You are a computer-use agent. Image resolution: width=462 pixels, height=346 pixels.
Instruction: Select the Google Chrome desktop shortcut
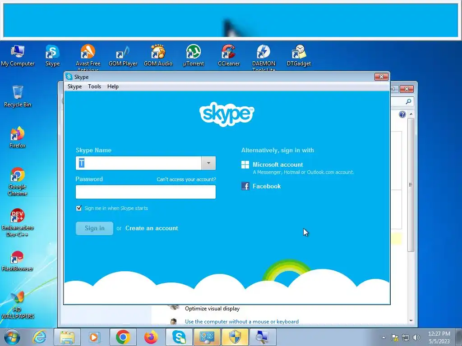(x=18, y=182)
